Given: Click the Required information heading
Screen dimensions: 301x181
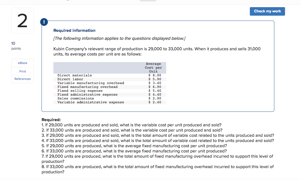Looking at the screenshot, I should click(74, 30).
